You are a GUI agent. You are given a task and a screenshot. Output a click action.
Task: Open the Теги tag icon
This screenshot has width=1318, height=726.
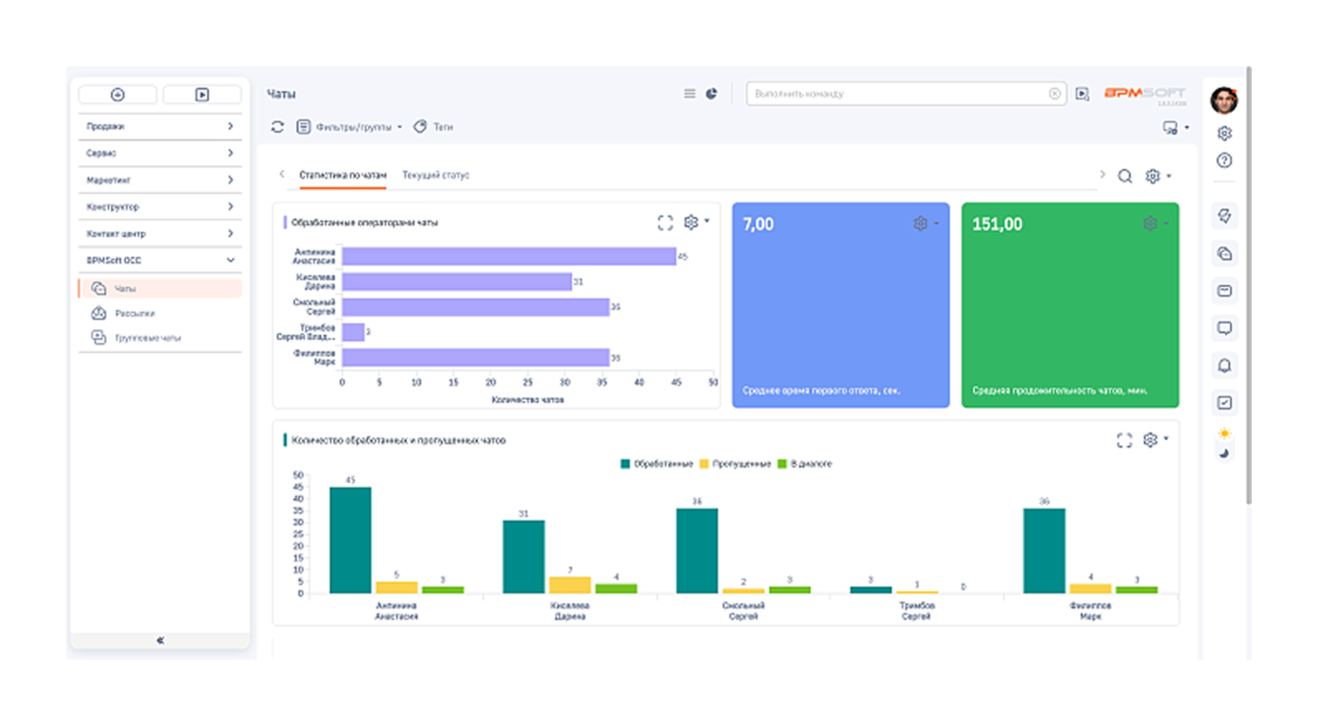pos(420,127)
